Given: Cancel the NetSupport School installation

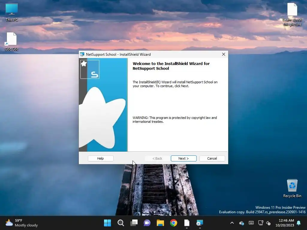Looking at the screenshot, I should (x=212, y=158).
